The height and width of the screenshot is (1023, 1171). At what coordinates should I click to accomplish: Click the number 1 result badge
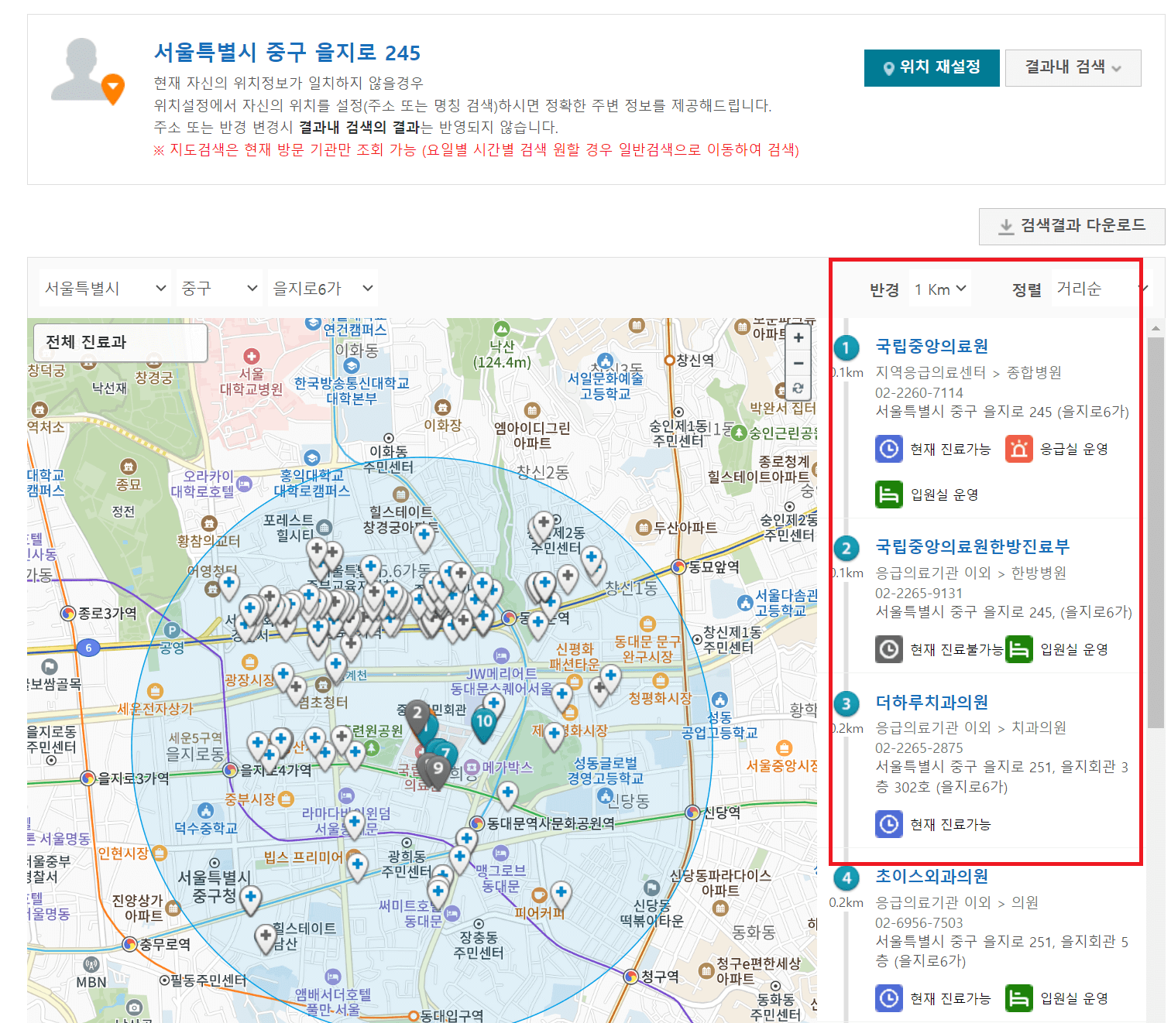846,347
